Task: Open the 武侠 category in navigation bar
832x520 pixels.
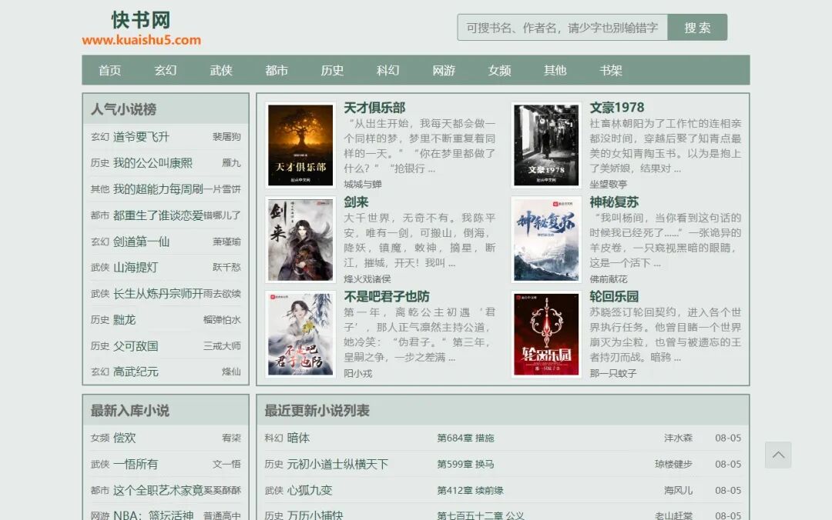Action: [x=221, y=71]
